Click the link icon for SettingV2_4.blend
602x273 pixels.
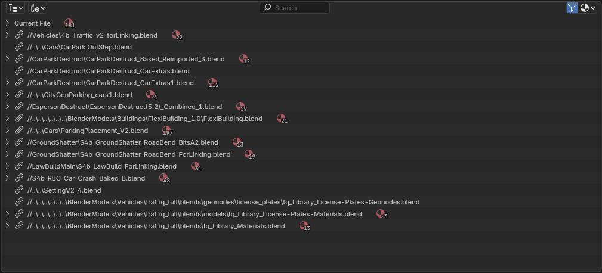click(x=19, y=190)
